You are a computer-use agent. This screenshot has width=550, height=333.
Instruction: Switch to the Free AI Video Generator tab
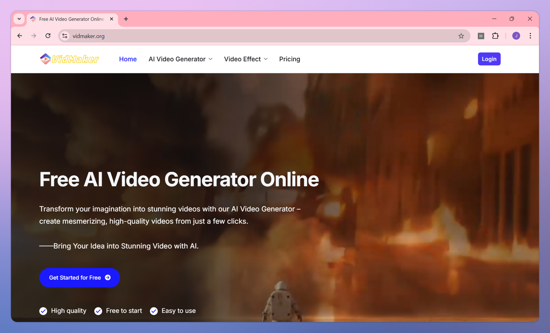click(69, 19)
